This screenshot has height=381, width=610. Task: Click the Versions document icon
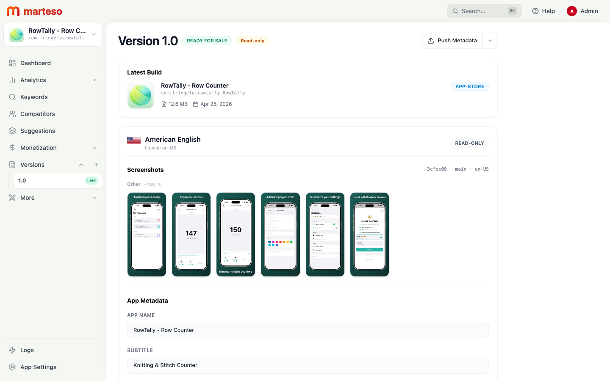point(12,165)
